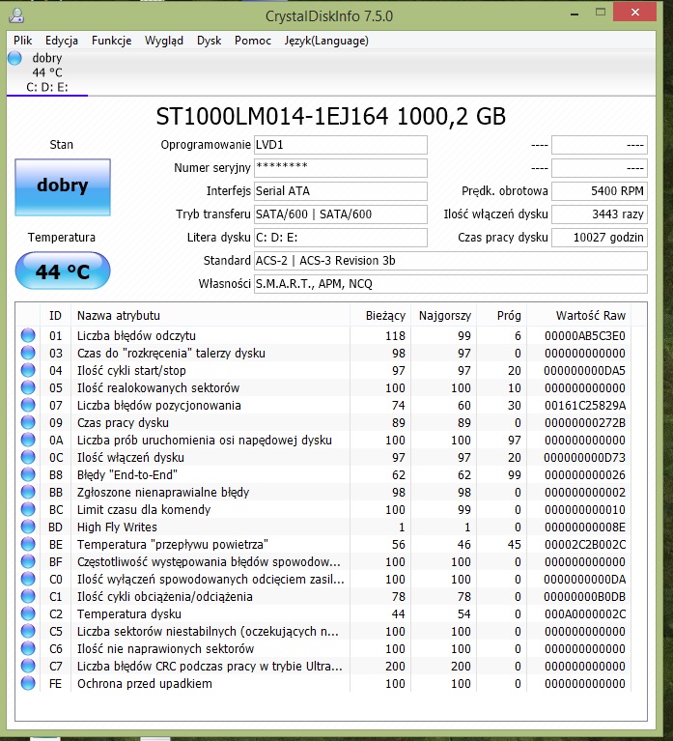Open the Wygląd menu
The width and height of the screenshot is (673, 741).
pyautogui.click(x=164, y=41)
